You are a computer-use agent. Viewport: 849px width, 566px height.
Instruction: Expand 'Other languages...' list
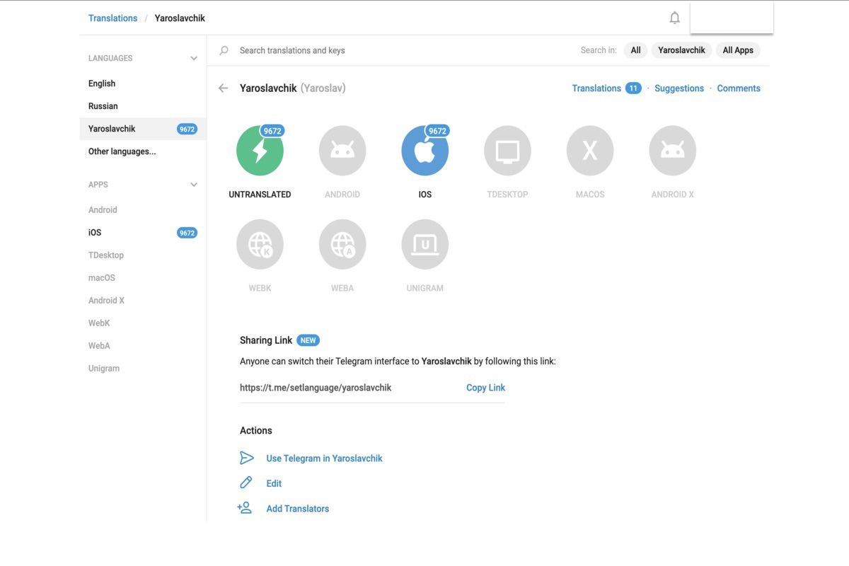pyautogui.click(x=122, y=151)
